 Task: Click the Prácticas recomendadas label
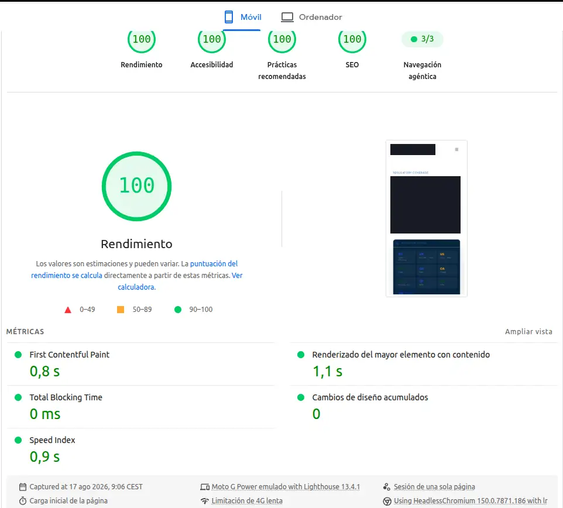pos(282,70)
